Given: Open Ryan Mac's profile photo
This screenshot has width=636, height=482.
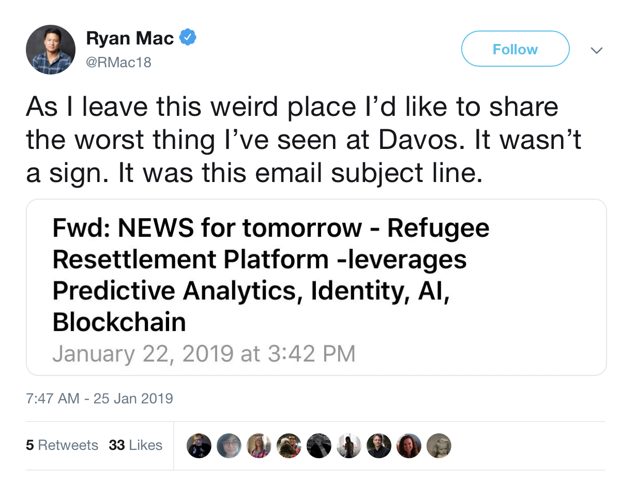Looking at the screenshot, I should (51, 50).
